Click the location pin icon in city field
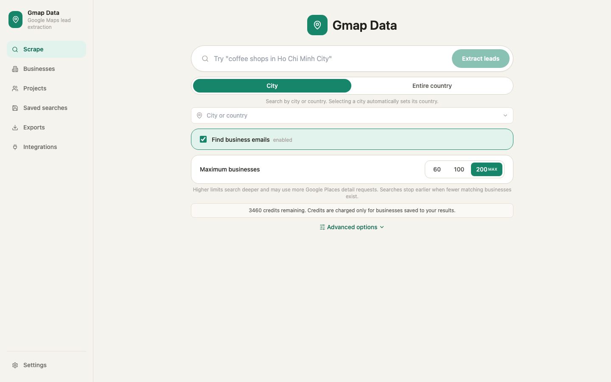This screenshot has width=611, height=382. [x=199, y=115]
